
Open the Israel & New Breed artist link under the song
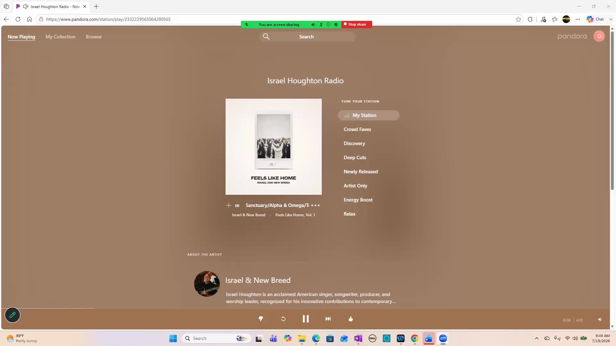(x=249, y=215)
